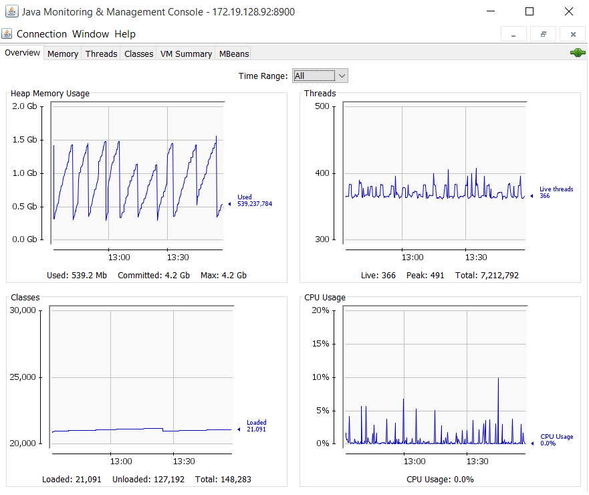589x495 pixels.
Task: Click the 'Max: 4.2 Gb' text
Action: point(223,275)
